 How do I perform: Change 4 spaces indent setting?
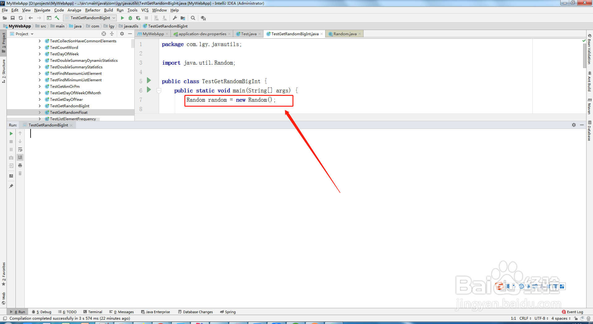(561, 318)
